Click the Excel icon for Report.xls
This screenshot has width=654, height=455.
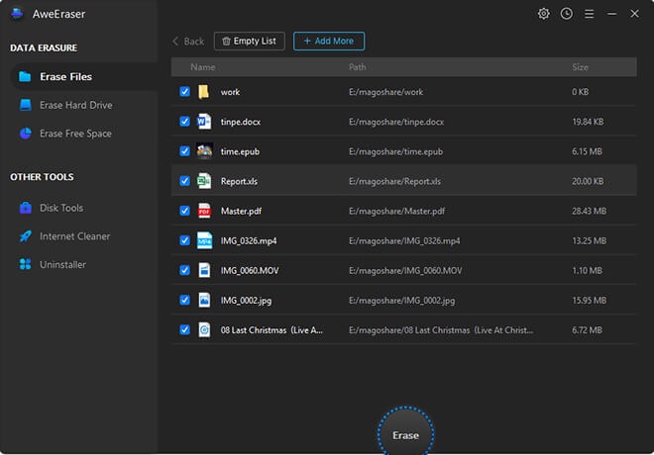[204, 181]
